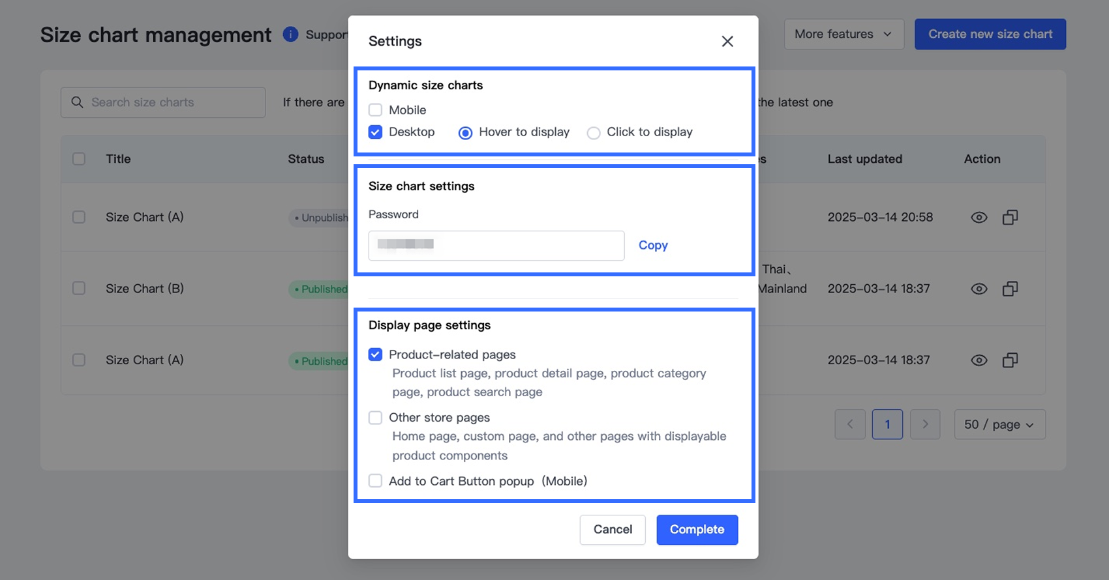The width and height of the screenshot is (1109, 580).
Task: Close the Settings dialog with the X
Action: pos(727,42)
